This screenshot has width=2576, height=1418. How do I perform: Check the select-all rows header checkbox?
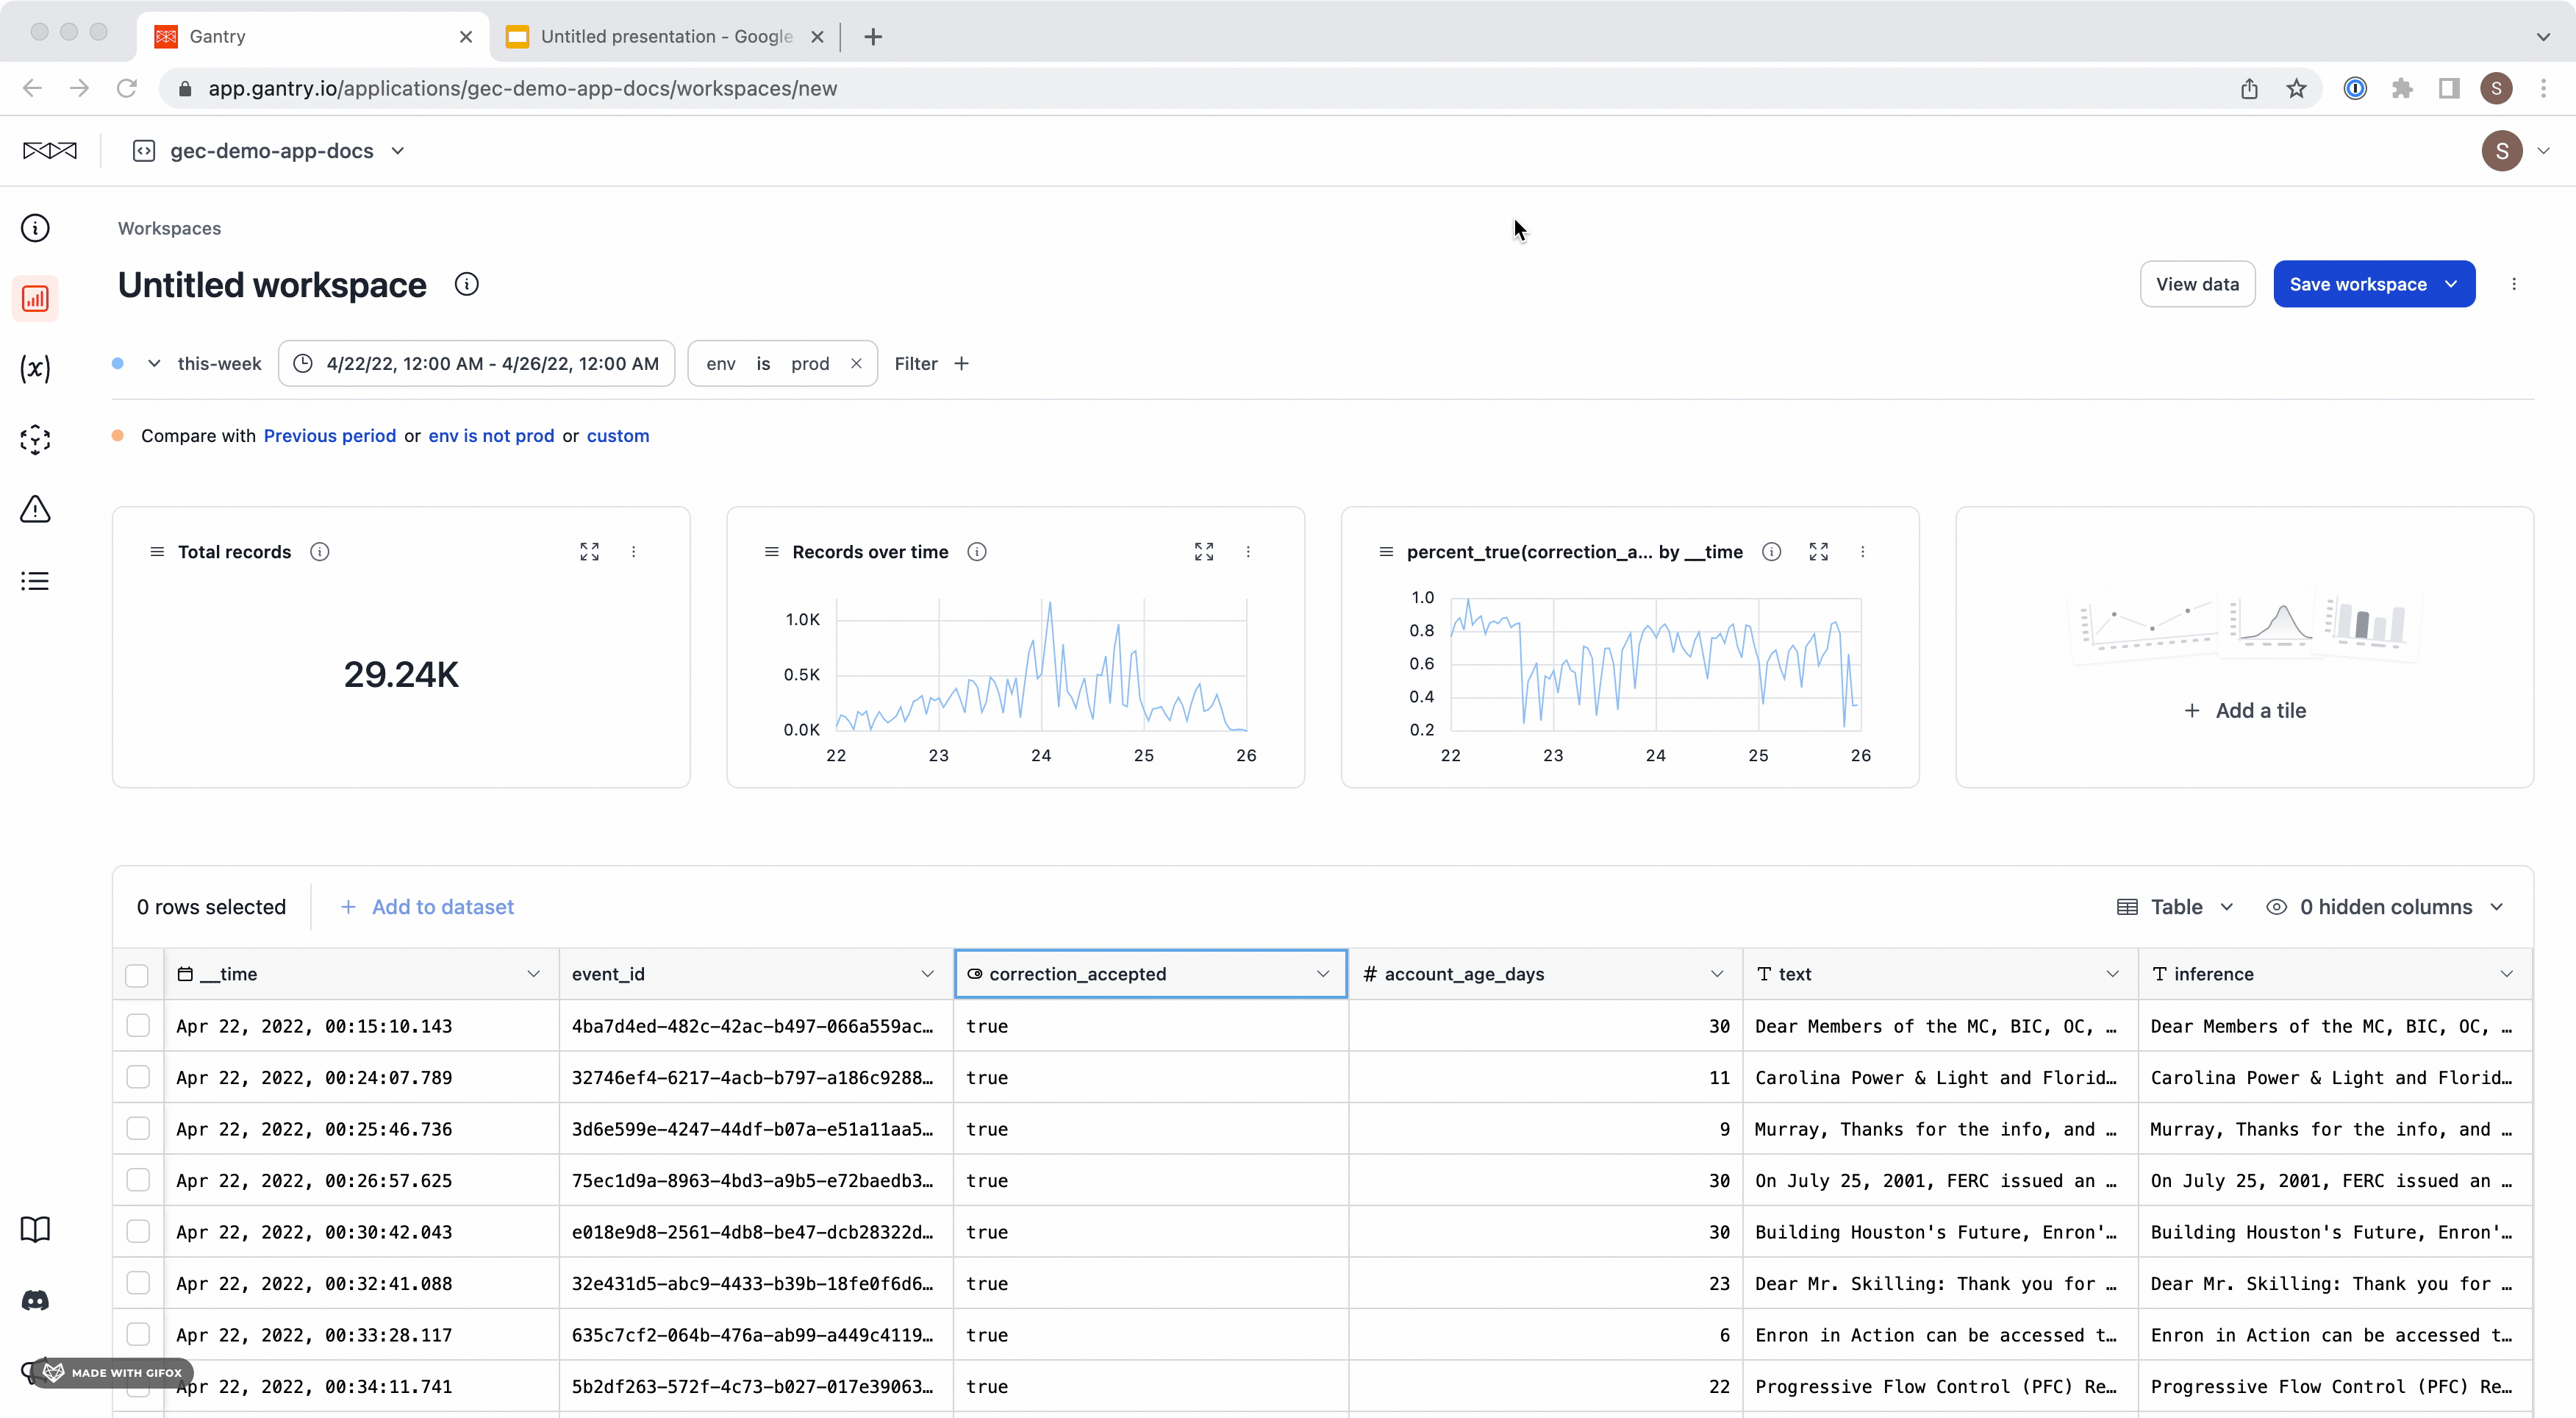137,975
